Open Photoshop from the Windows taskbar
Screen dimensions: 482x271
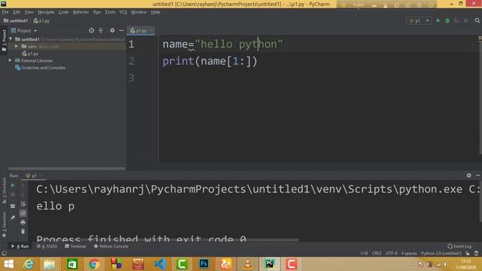(x=203, y=264)
